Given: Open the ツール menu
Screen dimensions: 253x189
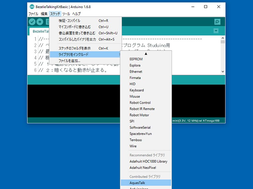Looking at the screenshot, I should [66, 14].
